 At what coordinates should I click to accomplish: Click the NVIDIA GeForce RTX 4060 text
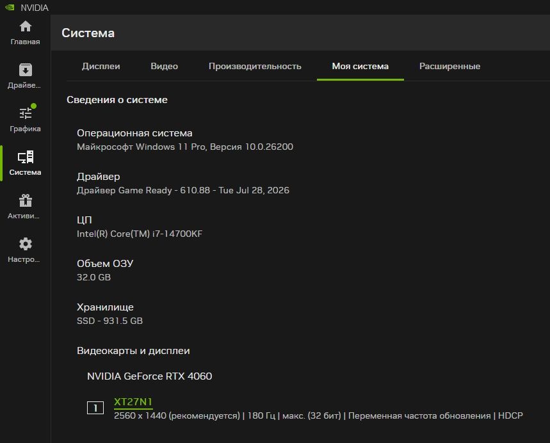(x=149, y=376)
